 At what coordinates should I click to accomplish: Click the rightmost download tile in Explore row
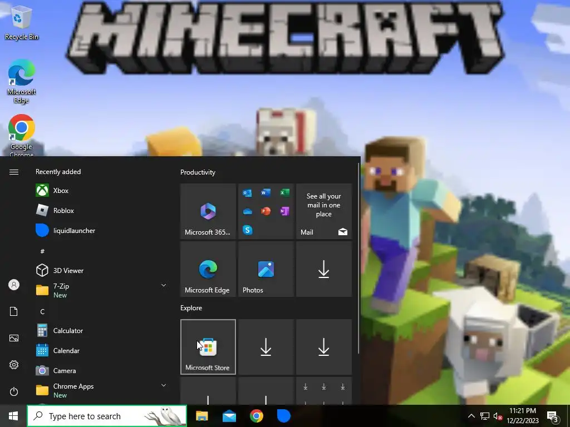click(324, 347)
